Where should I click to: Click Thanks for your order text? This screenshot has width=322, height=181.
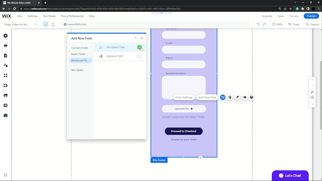[184, 139]
